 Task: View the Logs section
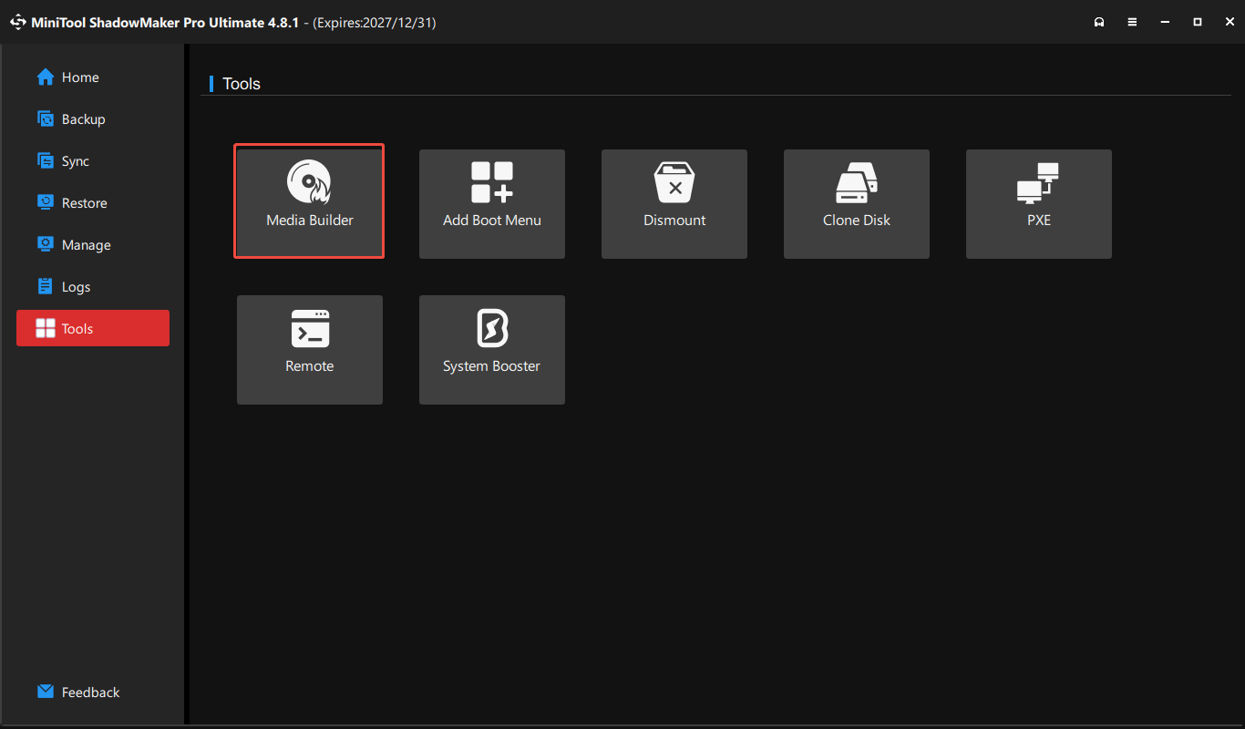coord(93,287)
